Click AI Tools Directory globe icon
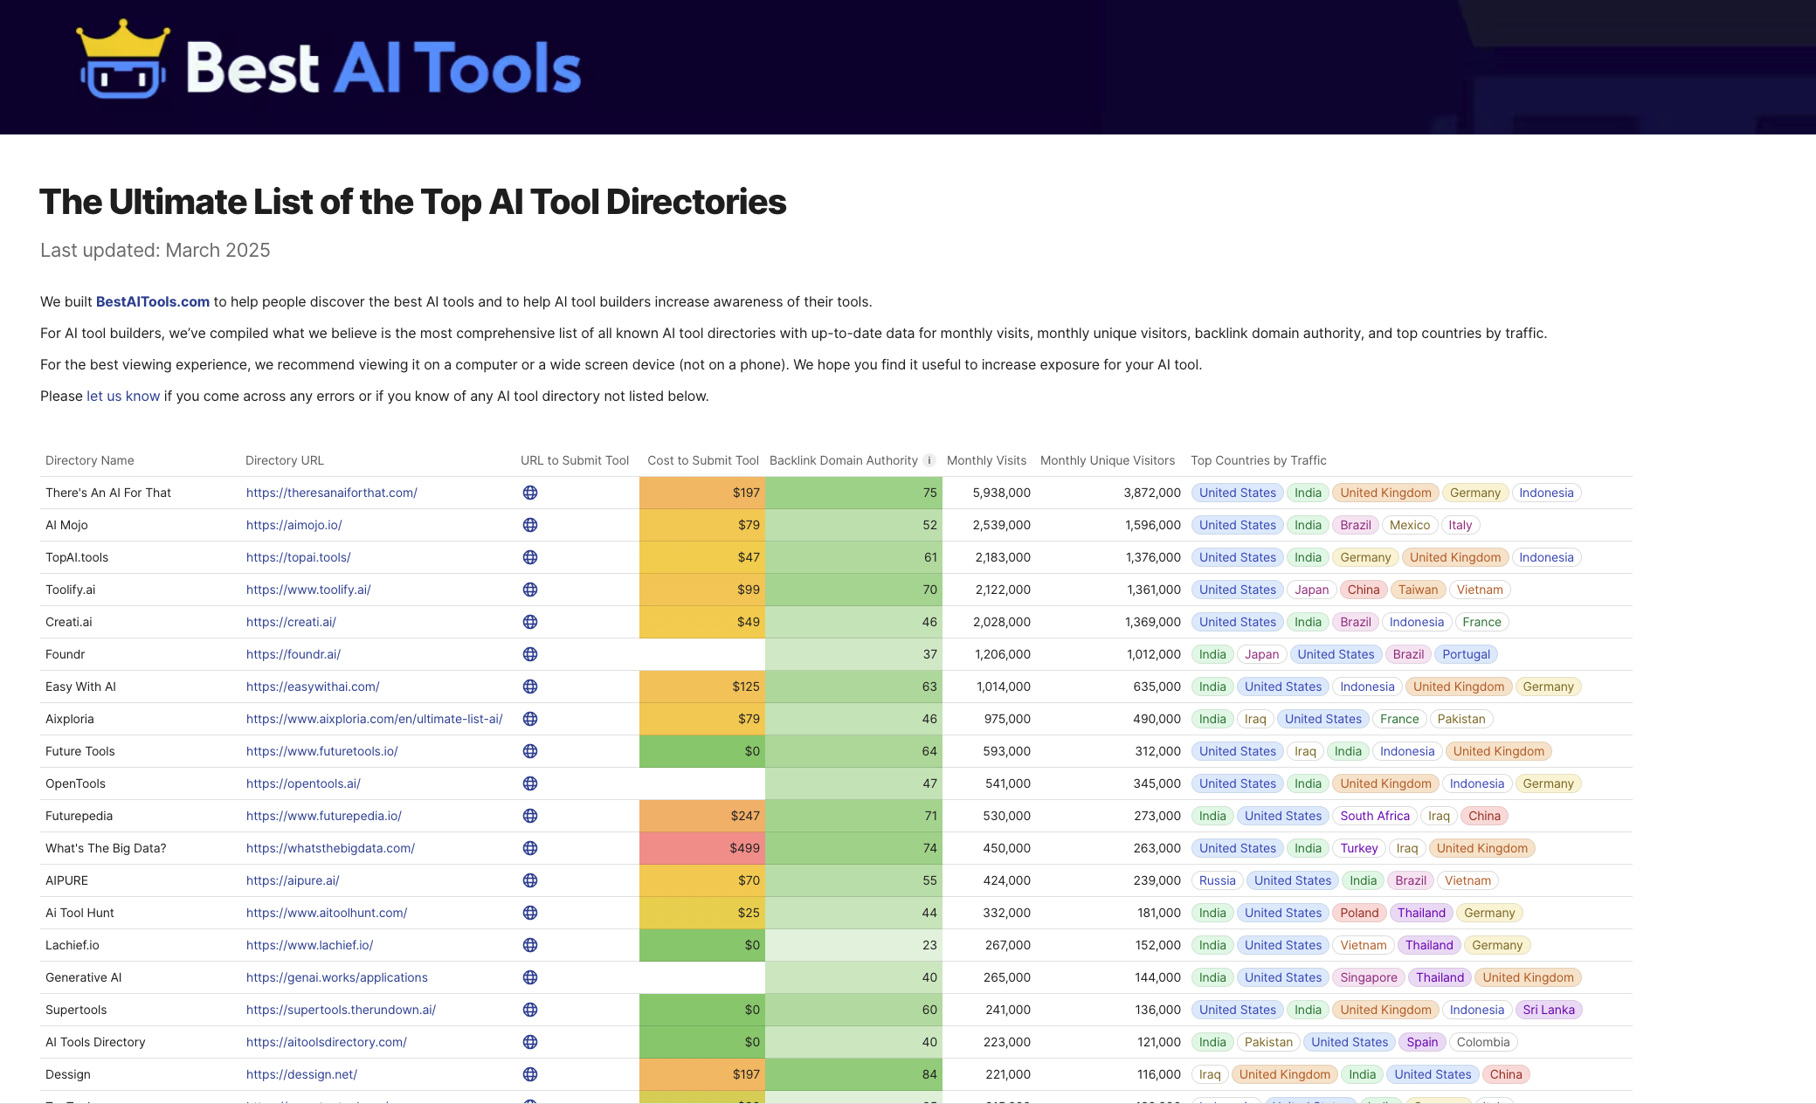 529,1042
